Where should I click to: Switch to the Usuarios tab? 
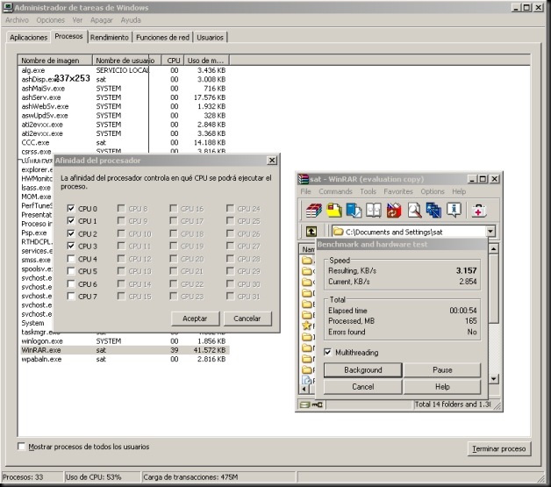coord(210,37)
